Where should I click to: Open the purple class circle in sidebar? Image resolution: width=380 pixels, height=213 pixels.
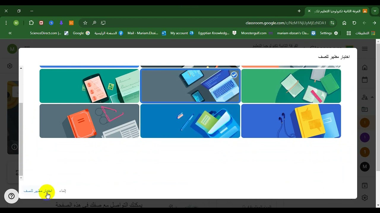coord(365,137)
